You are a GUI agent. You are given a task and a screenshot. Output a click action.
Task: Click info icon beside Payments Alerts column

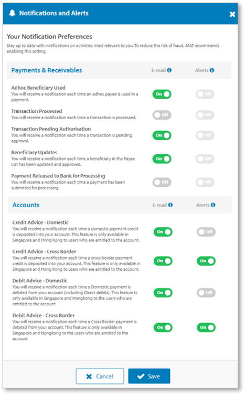point(212,70)
